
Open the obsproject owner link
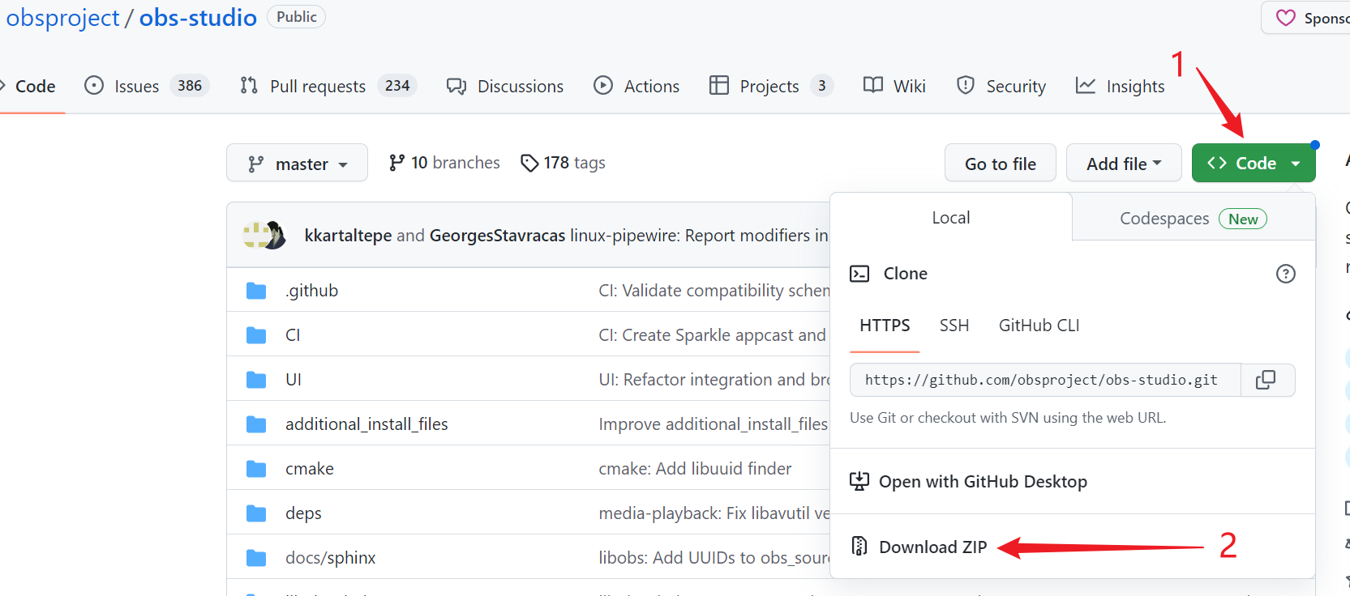pyautogui.click(x=62, y=18)
